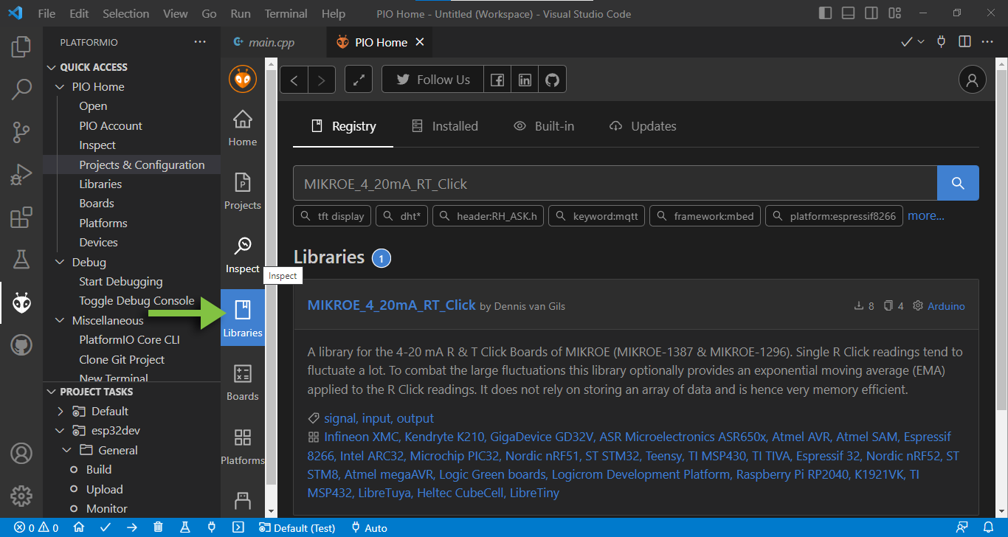The image size is (1008, 537).
Task: Click PlatformIO Upload arrow in status bar
Action: 131,528
